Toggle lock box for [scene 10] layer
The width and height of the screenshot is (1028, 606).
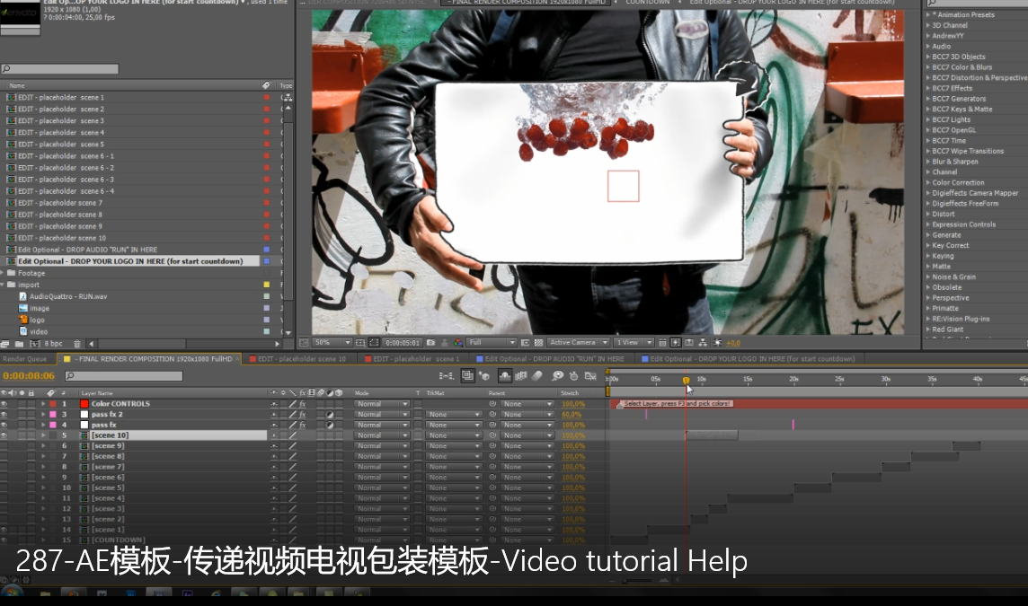pos(31,435)
